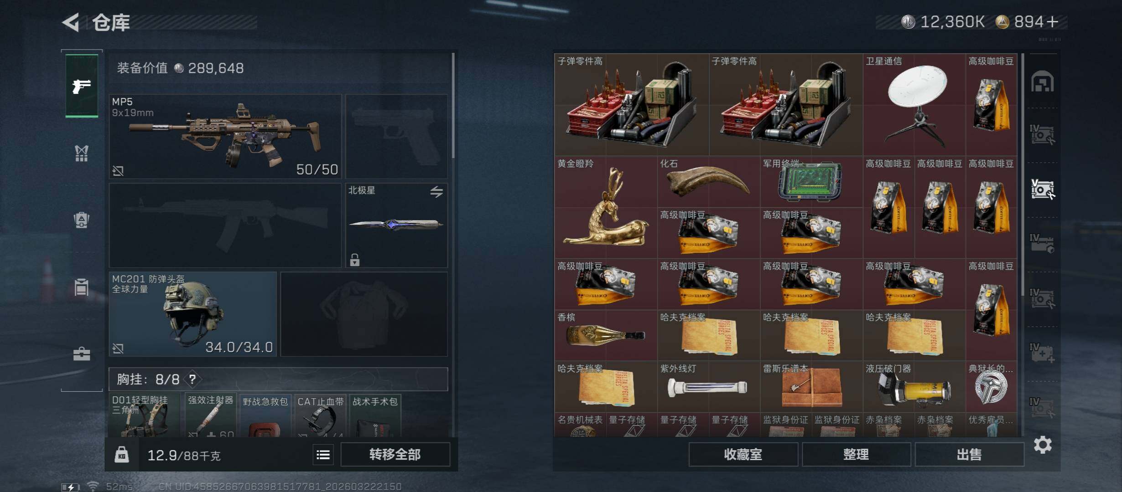The height and width of the screenshot is (492, 1122).
Task: Click the loadout panel scrollbar
Action: point(453,106)
